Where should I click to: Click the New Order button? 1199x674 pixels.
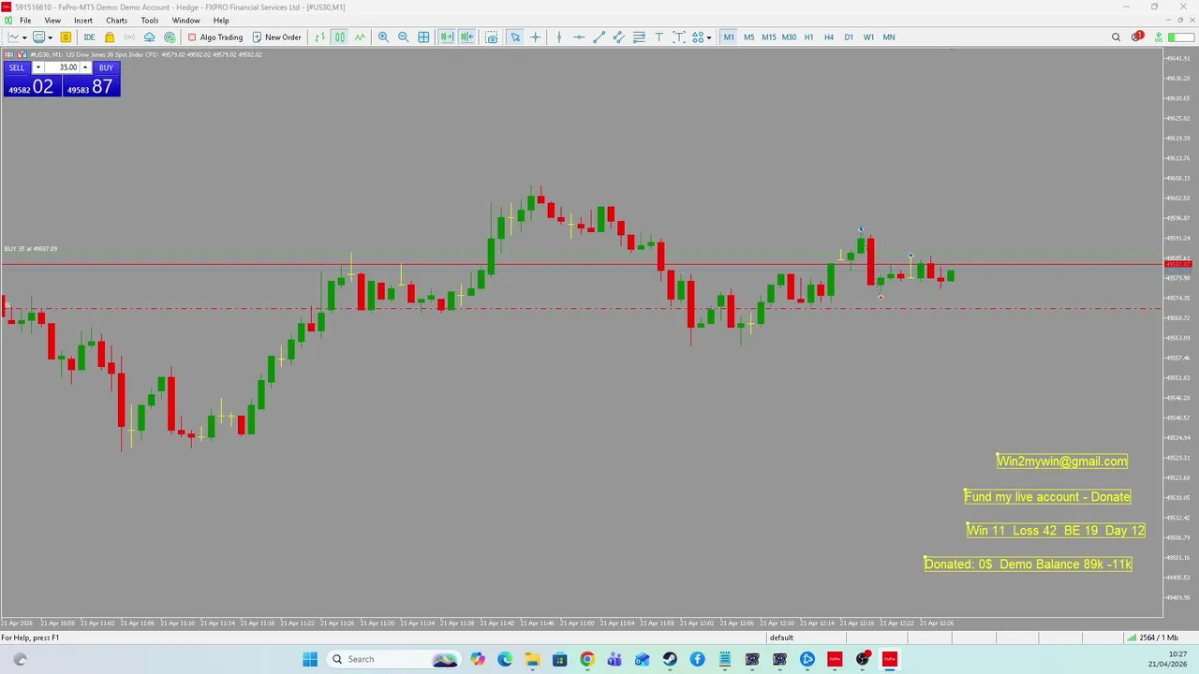(x=277, y=37)
